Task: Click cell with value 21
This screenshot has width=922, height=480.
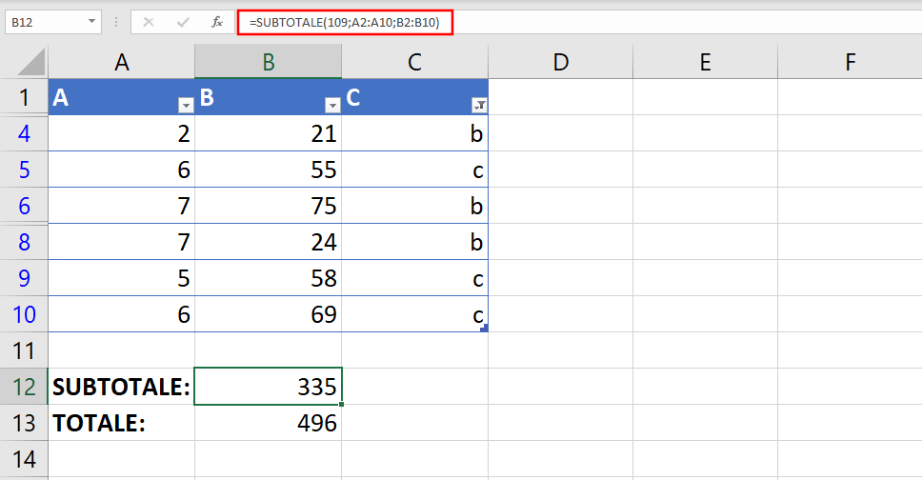Action: click(x=269, y=133)
